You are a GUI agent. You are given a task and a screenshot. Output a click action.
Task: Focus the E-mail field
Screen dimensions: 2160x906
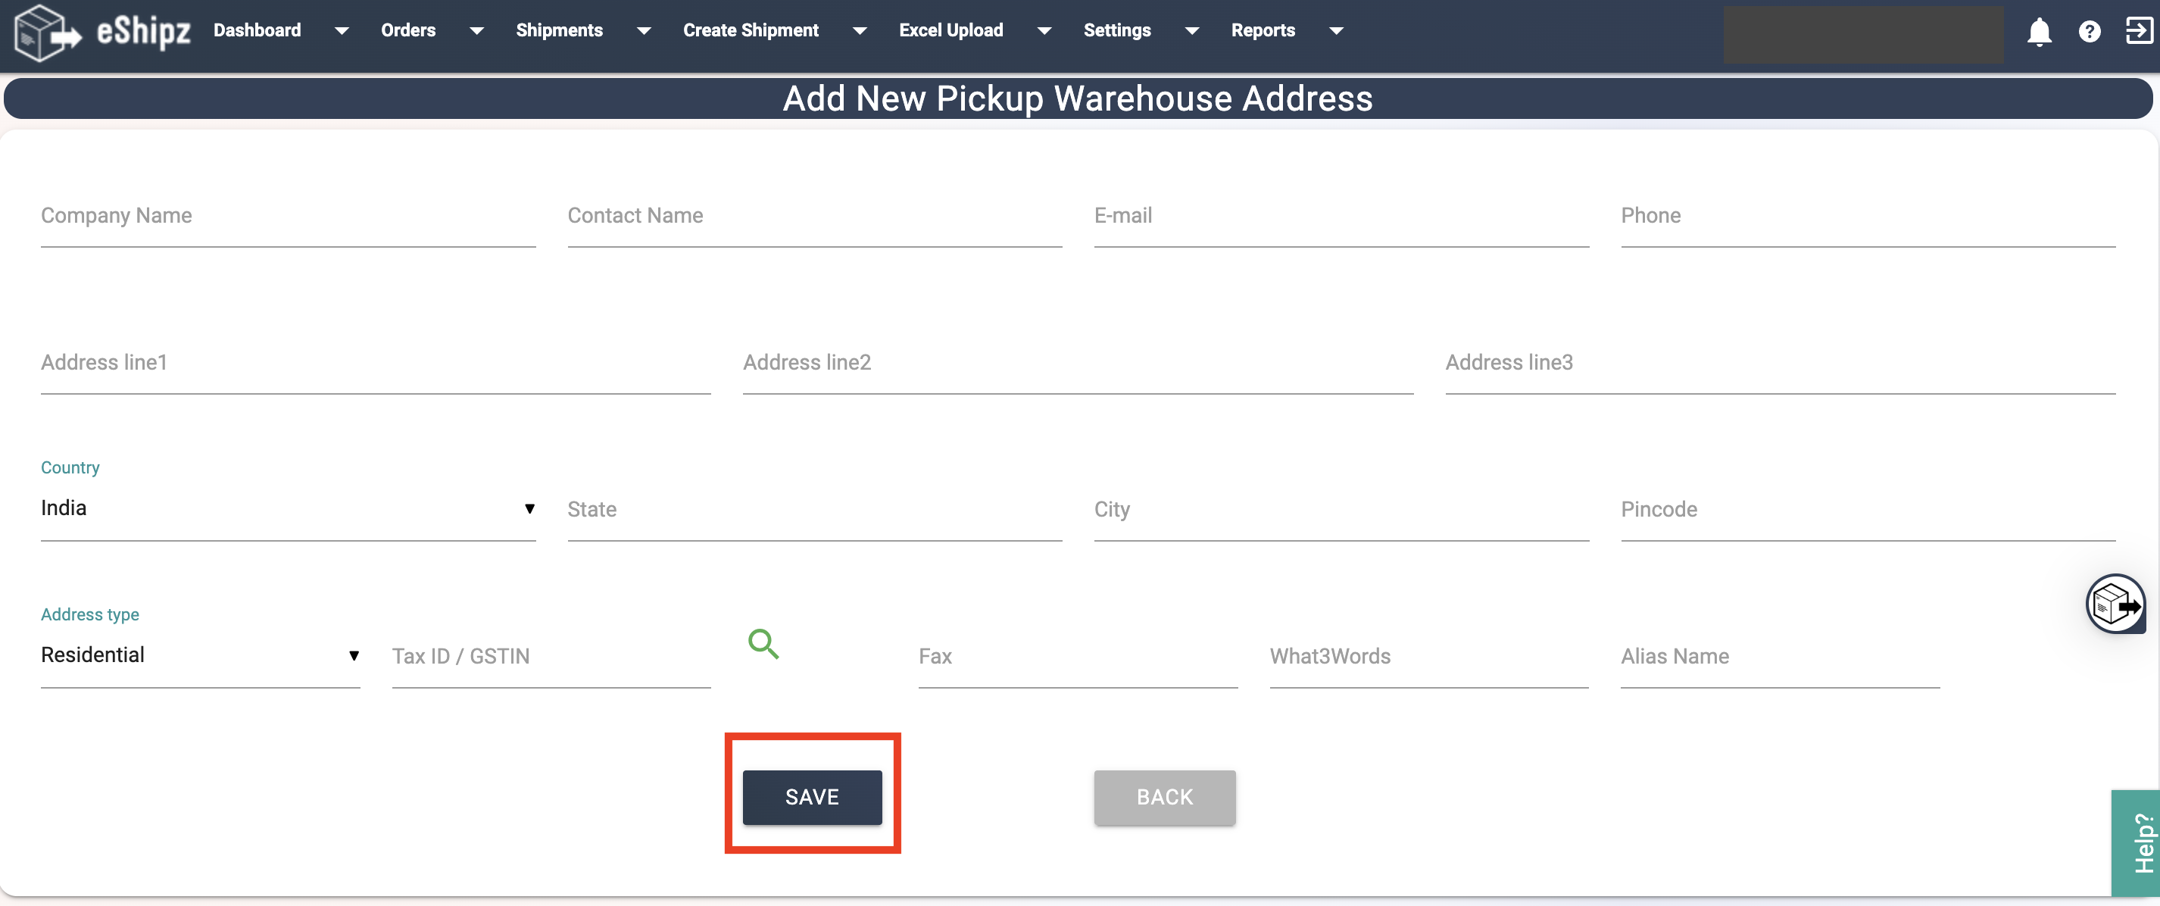tap(1341, 217)
